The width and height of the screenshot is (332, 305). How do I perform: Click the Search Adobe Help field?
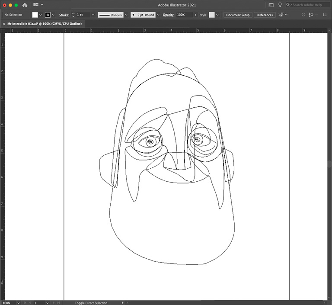309,5
